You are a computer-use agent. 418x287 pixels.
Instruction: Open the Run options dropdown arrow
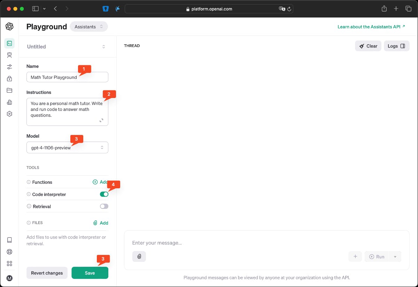(395, 257)
